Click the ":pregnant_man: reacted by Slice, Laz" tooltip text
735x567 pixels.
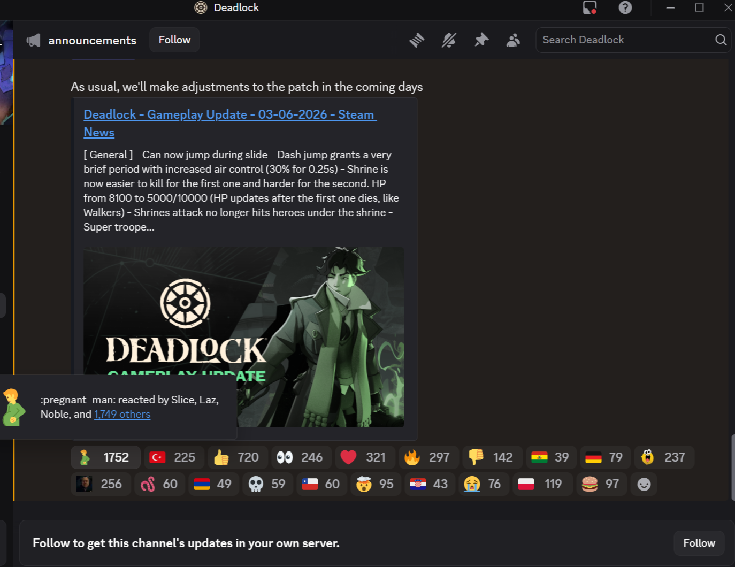click(x=129, y=407)
